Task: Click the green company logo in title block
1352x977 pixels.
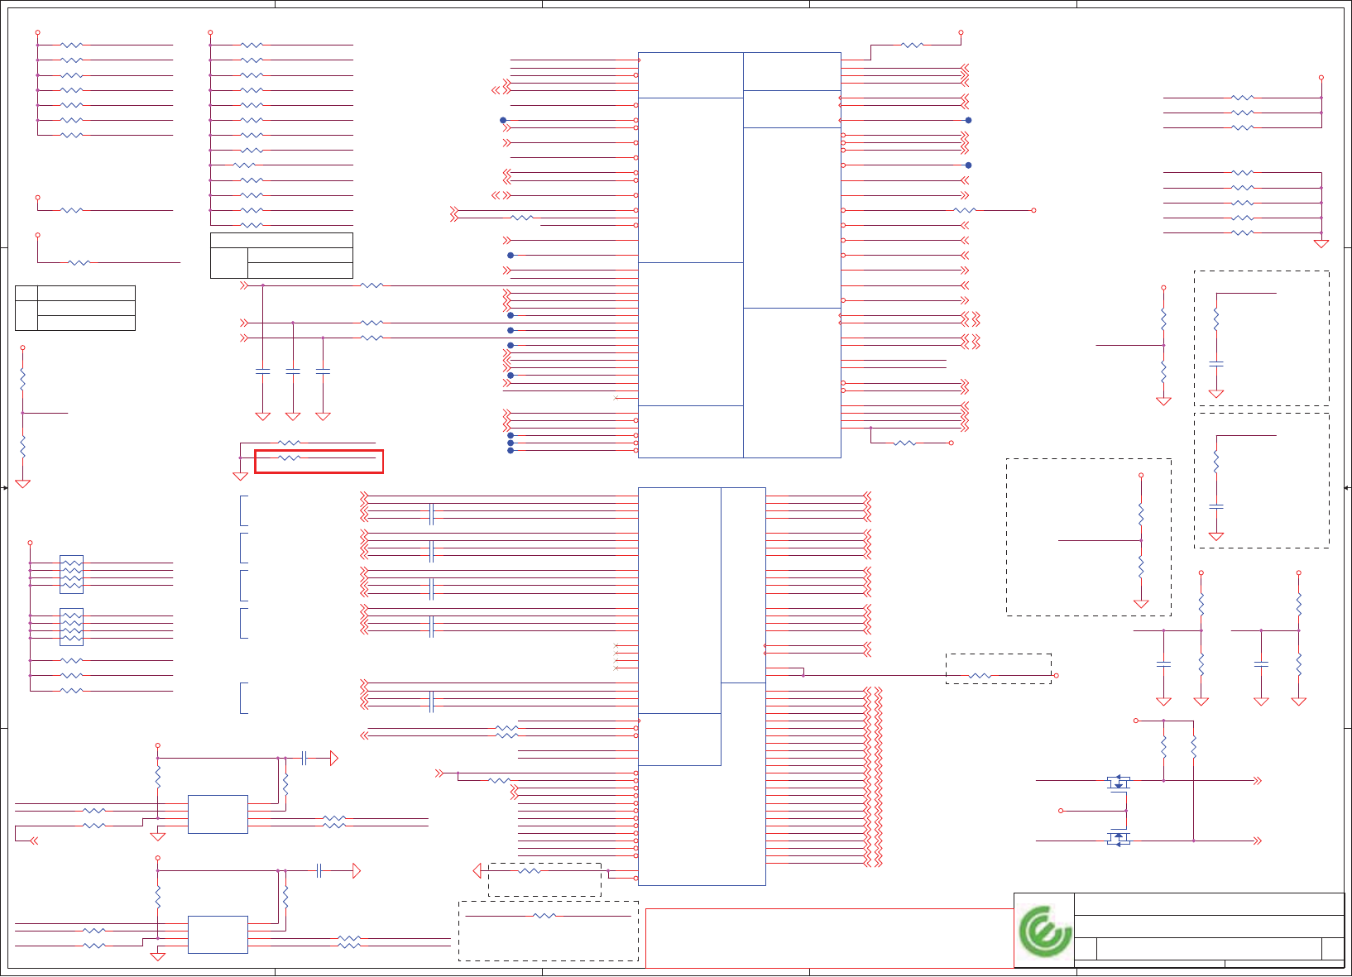Action: (x=1044, y=931)
